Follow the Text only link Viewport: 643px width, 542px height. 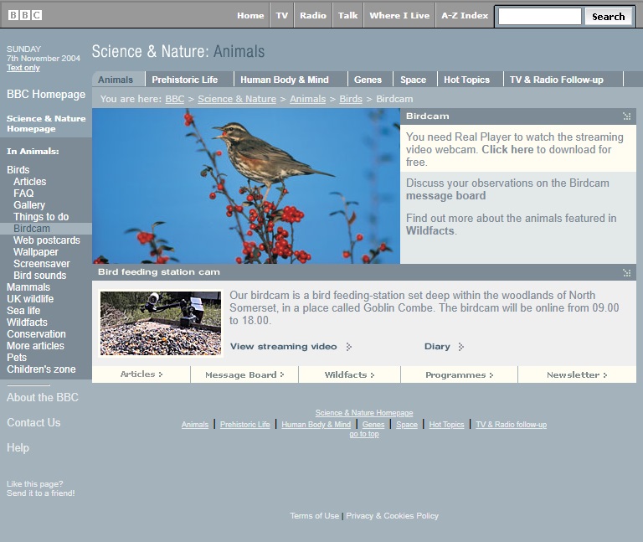click(x=23, y=68)
